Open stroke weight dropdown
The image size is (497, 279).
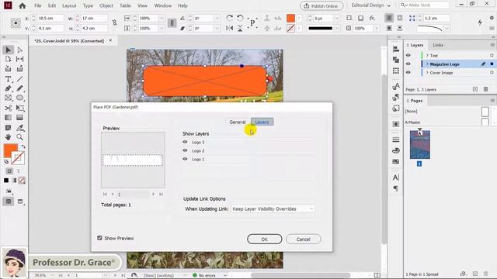coord(337,19)
